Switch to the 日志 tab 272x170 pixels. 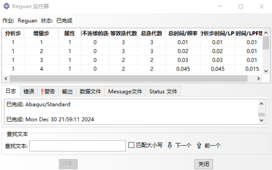11,91
